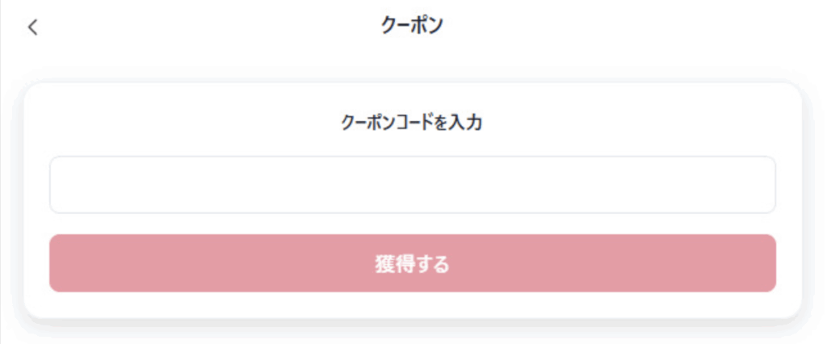Select the coupon code entry box
827x344 pixels.
point(412,185)
